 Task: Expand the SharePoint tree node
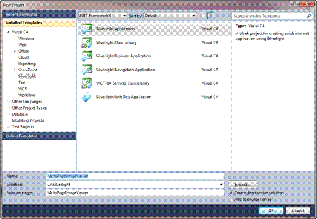pos(15,70)
